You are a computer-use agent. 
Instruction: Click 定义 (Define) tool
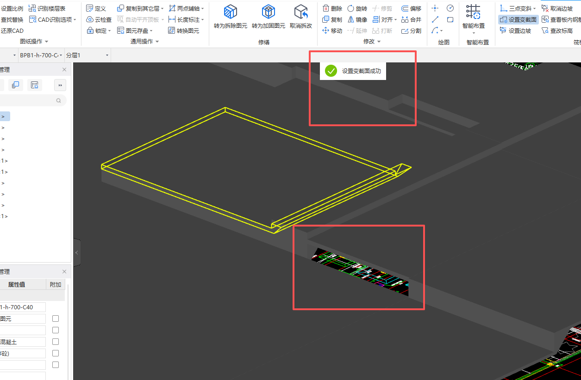[96, 8]
